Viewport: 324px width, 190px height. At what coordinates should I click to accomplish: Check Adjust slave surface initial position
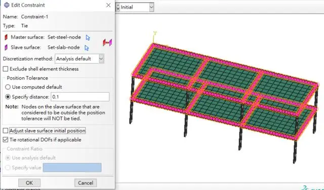tap(6, 131)
